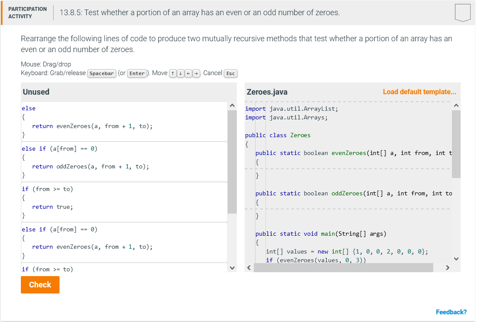Click the 13.8.5 activity title text
478x323 pixels.
[x=201, y=13]
